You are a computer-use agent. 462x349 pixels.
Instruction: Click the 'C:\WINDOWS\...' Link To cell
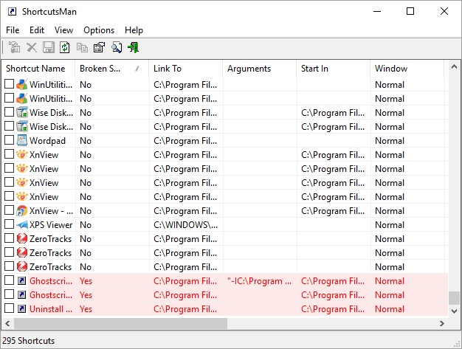tap(186, 225)
